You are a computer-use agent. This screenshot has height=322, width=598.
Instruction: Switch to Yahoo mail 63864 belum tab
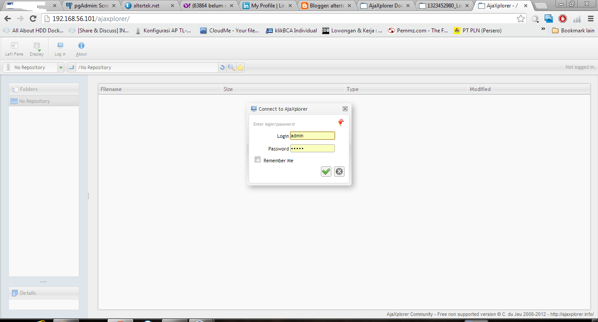point(209,6)
